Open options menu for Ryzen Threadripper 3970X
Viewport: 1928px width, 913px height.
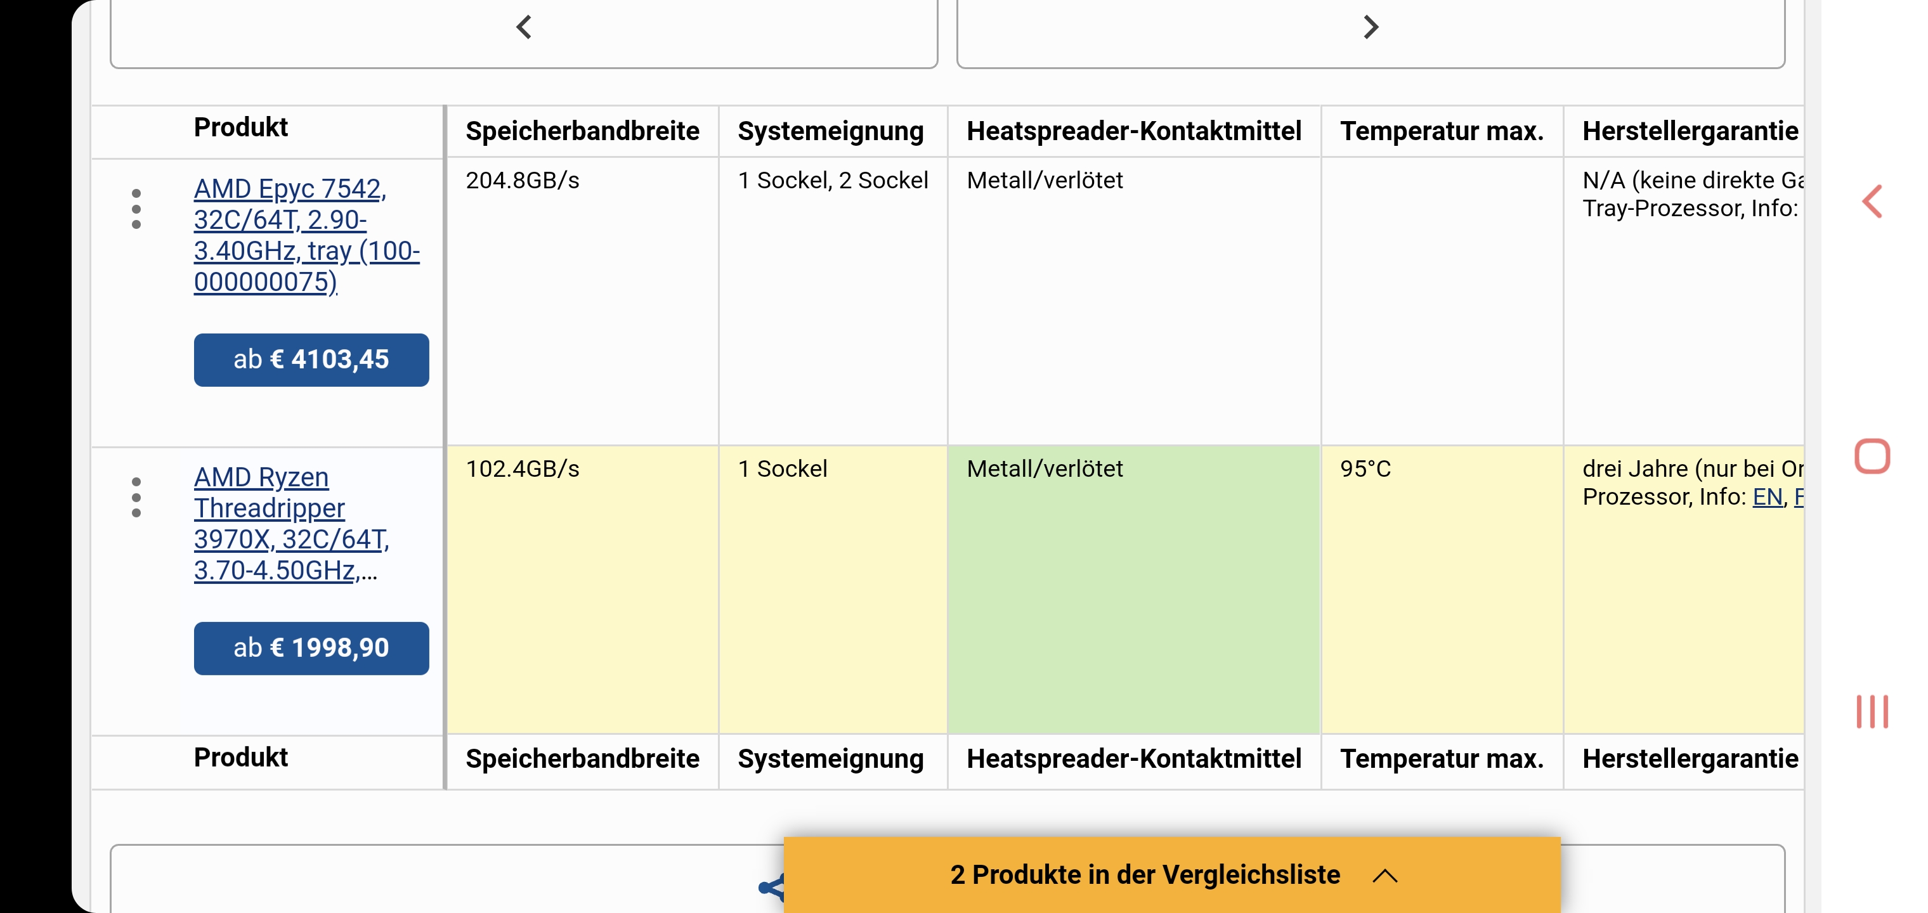point(136,497)
